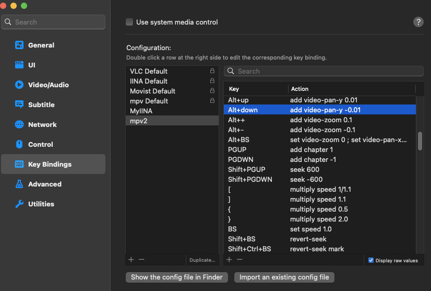Screen dimensions: 431x291
Task: Click Import an existing config file
Action: (284, 277)
